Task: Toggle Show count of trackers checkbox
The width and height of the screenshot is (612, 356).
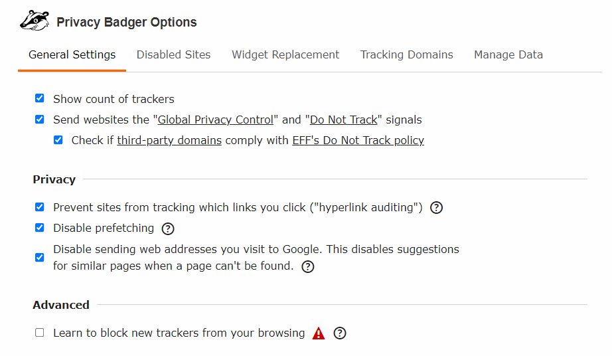Action: [x=40, y=99]
